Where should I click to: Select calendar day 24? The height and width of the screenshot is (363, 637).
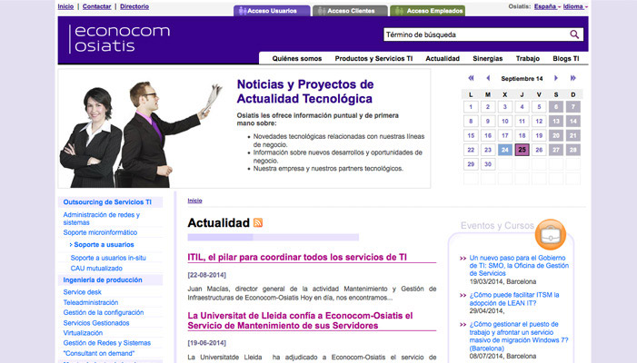(x=505, y=150)
